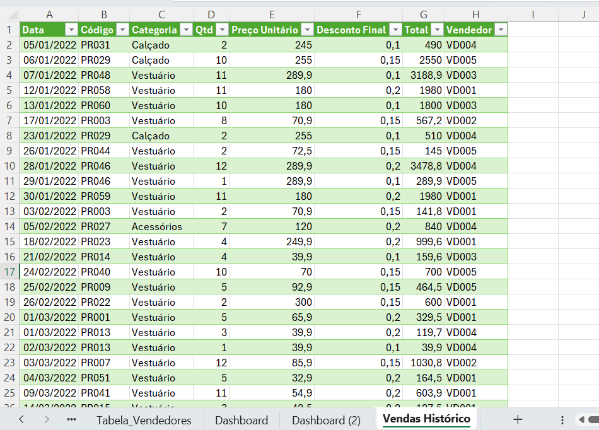Go to previous sheet tab arrow
Viewport: 599px width, 430px height.
(21, 419)
